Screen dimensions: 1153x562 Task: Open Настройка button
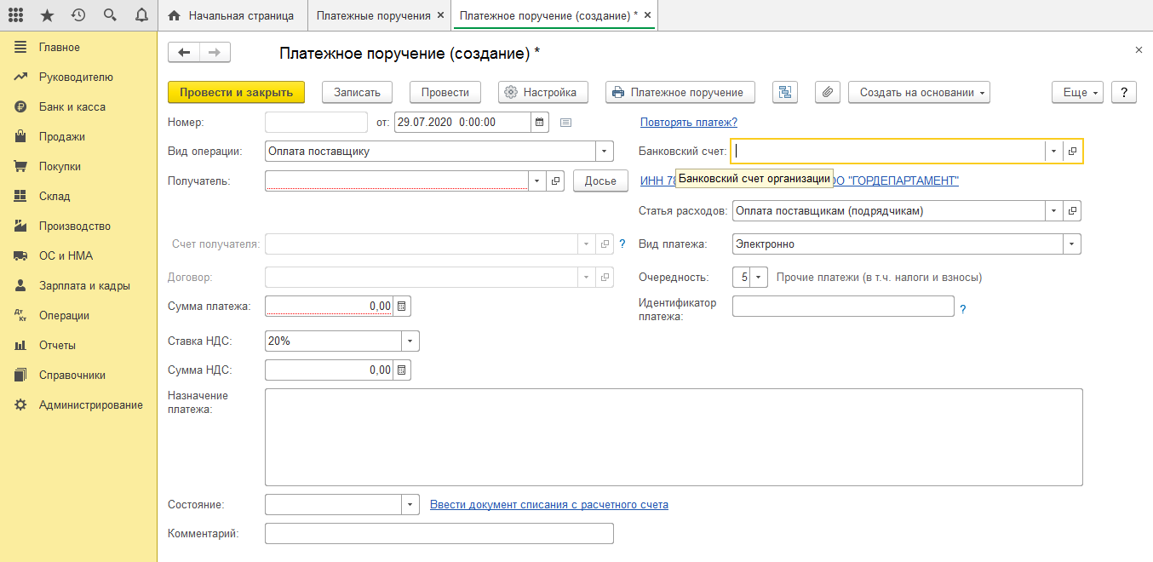[543, 92]
